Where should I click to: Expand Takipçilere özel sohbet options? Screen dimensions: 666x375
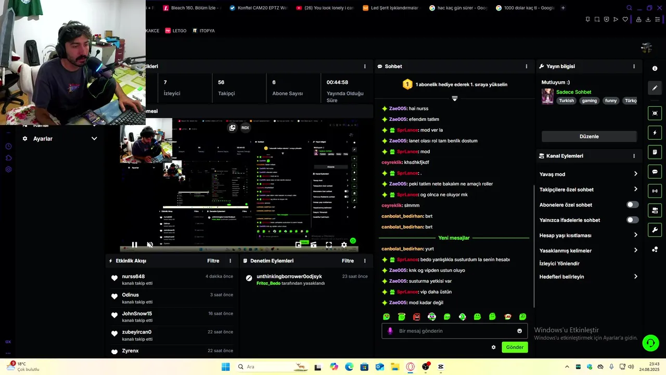pos(635,189)
